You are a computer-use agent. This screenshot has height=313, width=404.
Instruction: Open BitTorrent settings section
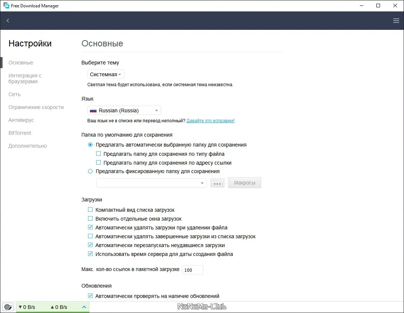(20, 133)
